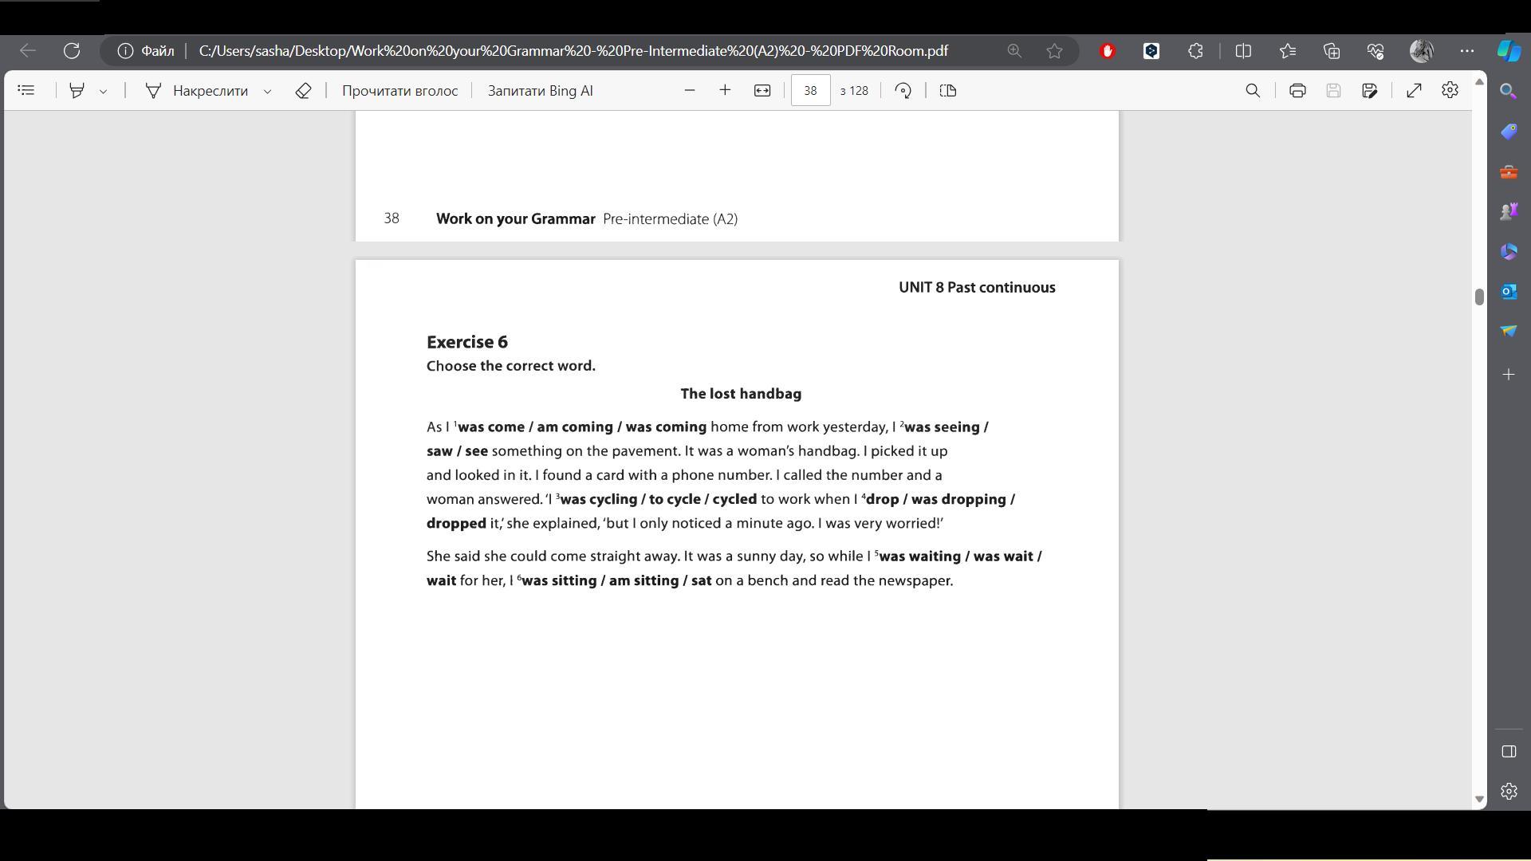This screenshot has height=861, width=1531.
Task: Toggle fit to width view
Action: click(762, 91)
